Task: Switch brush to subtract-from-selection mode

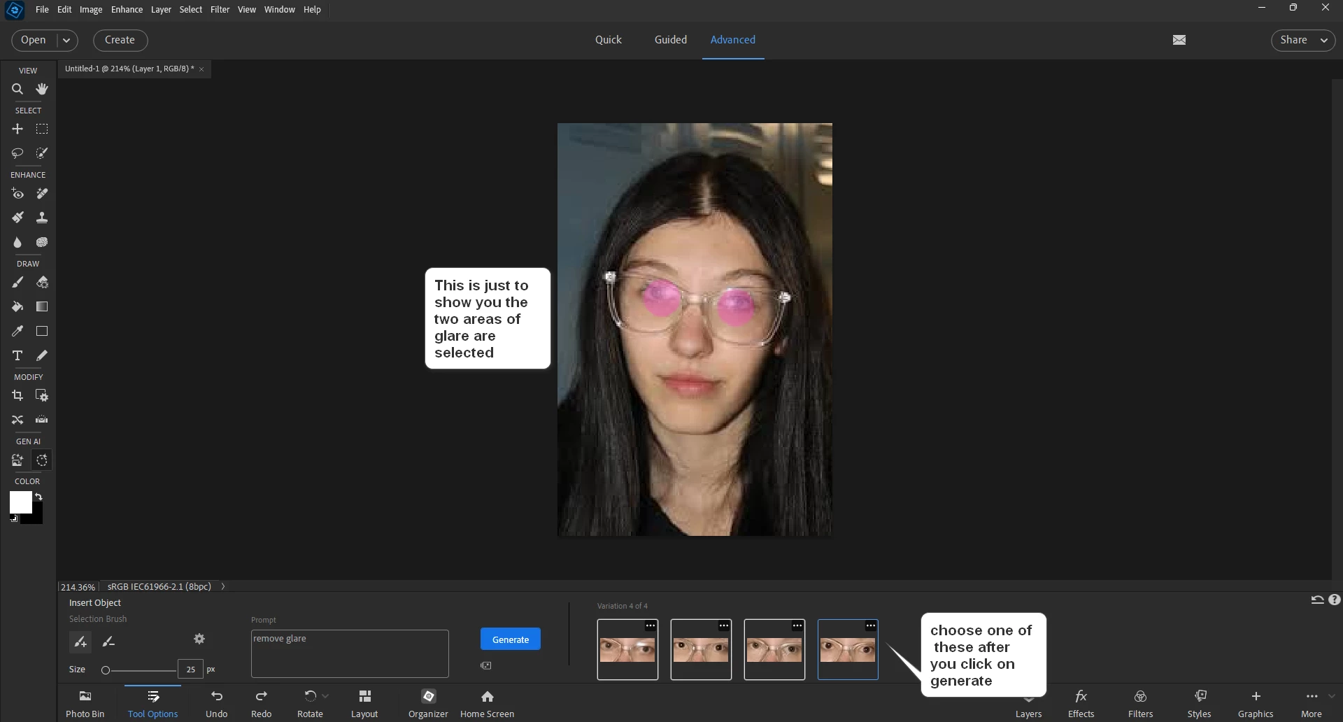Action: pos(108,641)
